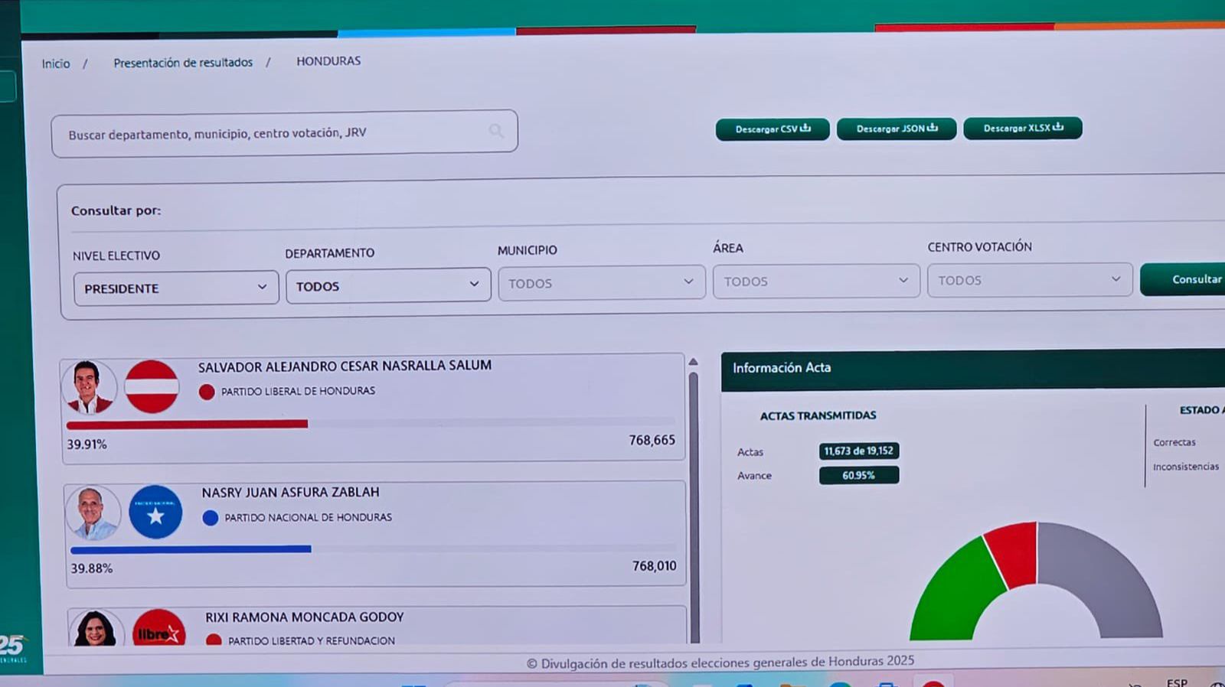Click the scroll-up arrow above candidate list
Screen dimensions: 1225x687
click(x=693, y=361)
